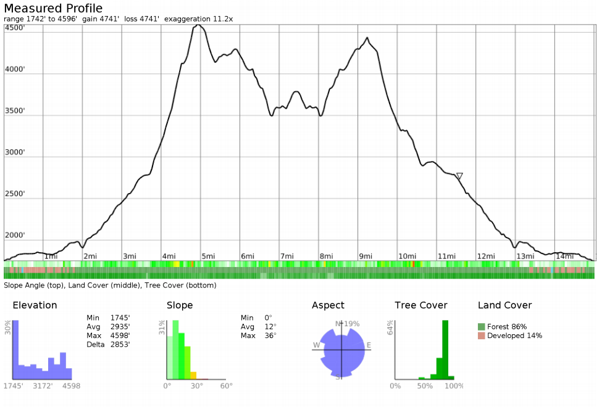Image resolution: width=602 pixels, height=407 pixels.
Task: Click the 3500' elevation axis label
Action: coord(15,111)
